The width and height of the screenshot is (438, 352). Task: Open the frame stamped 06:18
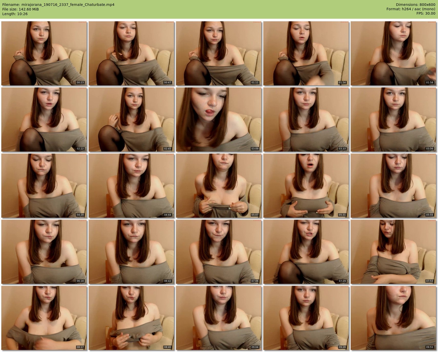(x=44, y=252)
